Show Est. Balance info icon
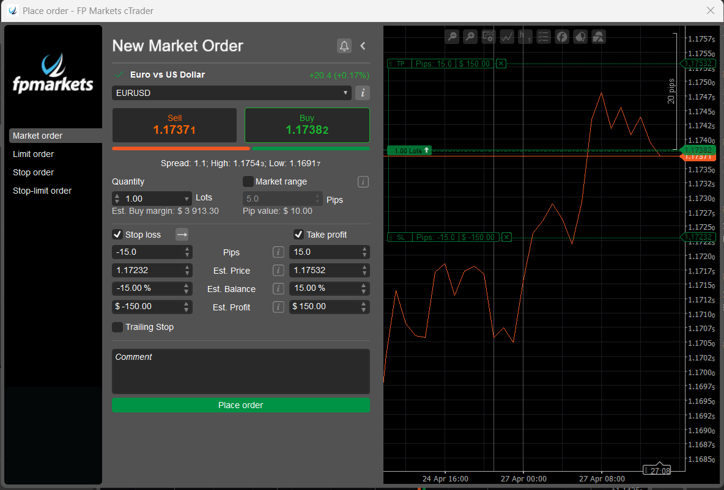 [x=278, y=288]
